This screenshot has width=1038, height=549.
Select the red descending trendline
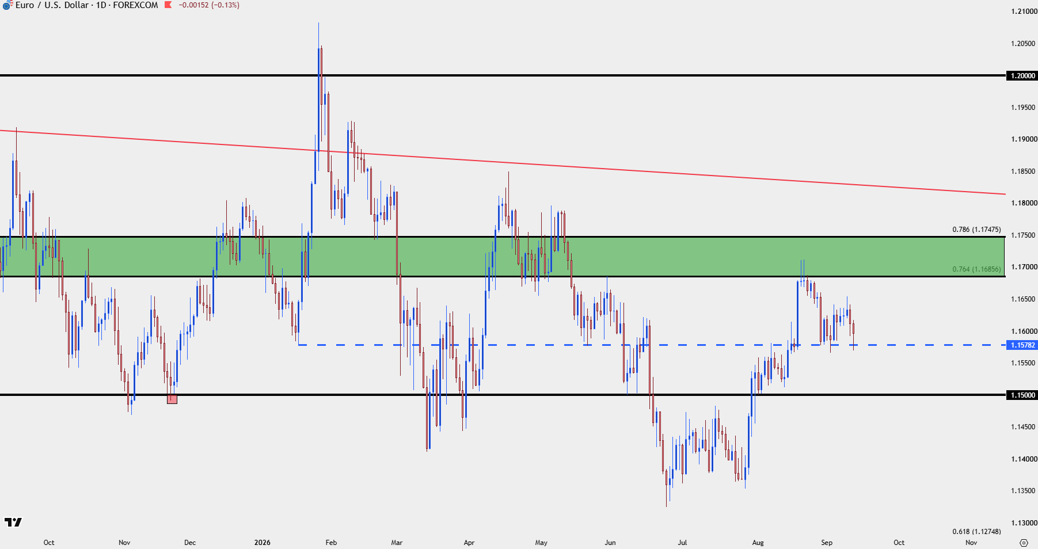point(503,162)
